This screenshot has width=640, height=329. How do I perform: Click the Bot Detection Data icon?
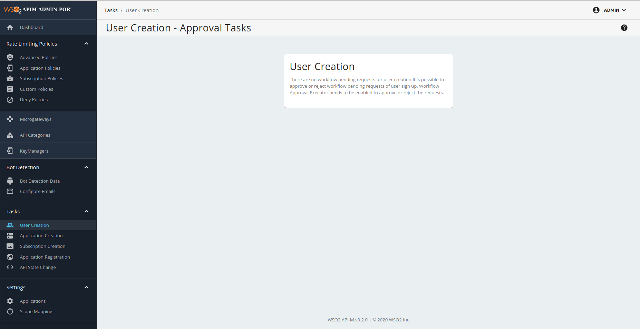coord(10,181)
